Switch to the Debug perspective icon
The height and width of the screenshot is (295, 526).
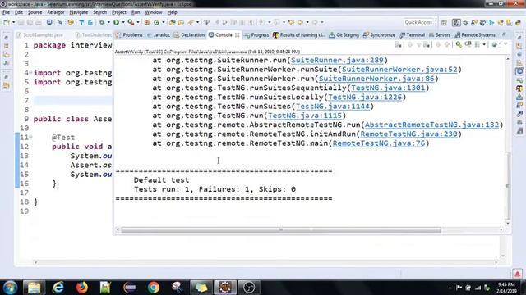pos(465,23)
